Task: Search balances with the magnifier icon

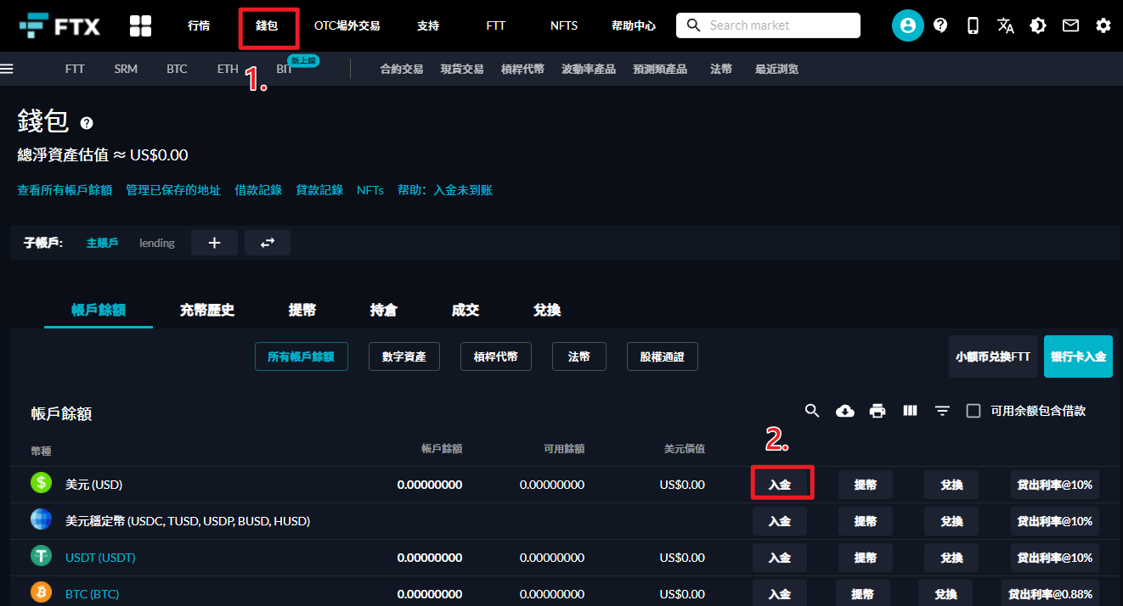Action: pyautogui.click(x=812, y=411)
